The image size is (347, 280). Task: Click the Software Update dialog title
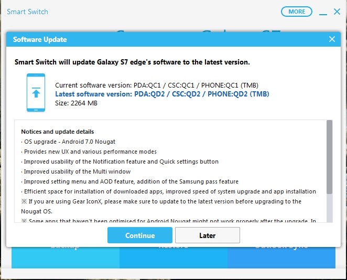tap(40, 39)
